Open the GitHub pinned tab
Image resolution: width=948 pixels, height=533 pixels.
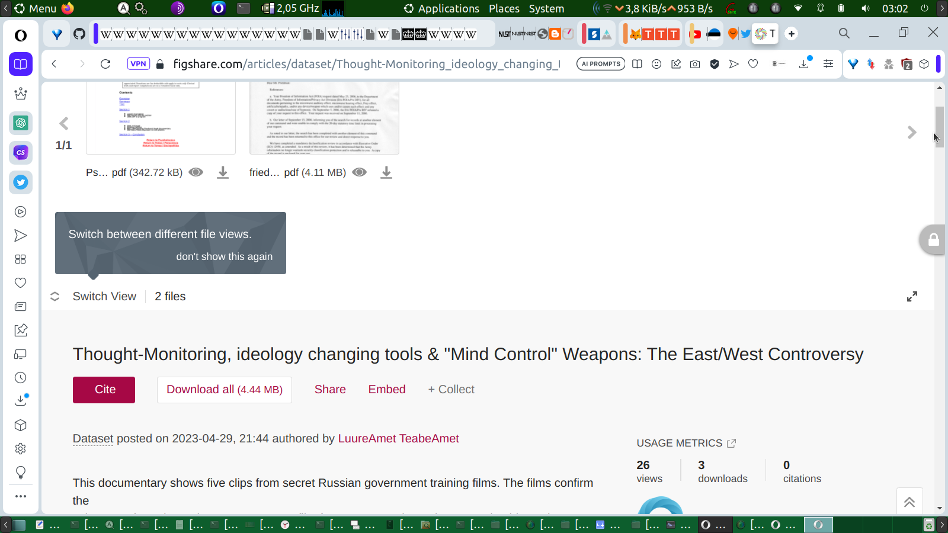[79, 34]
